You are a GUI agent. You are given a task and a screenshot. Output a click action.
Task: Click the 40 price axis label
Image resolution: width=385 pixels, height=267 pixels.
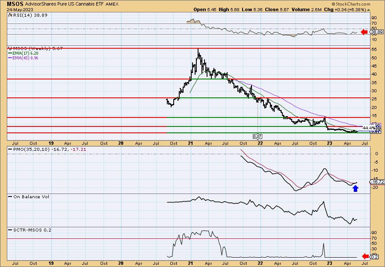374,74
